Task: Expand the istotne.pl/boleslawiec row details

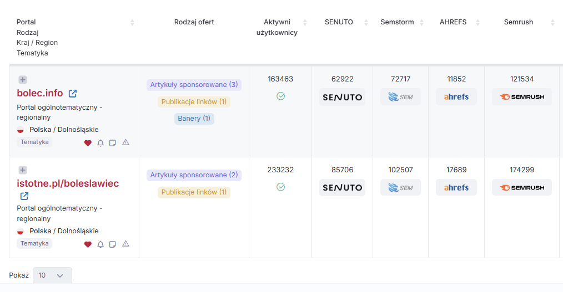Action: pos(23,170)
